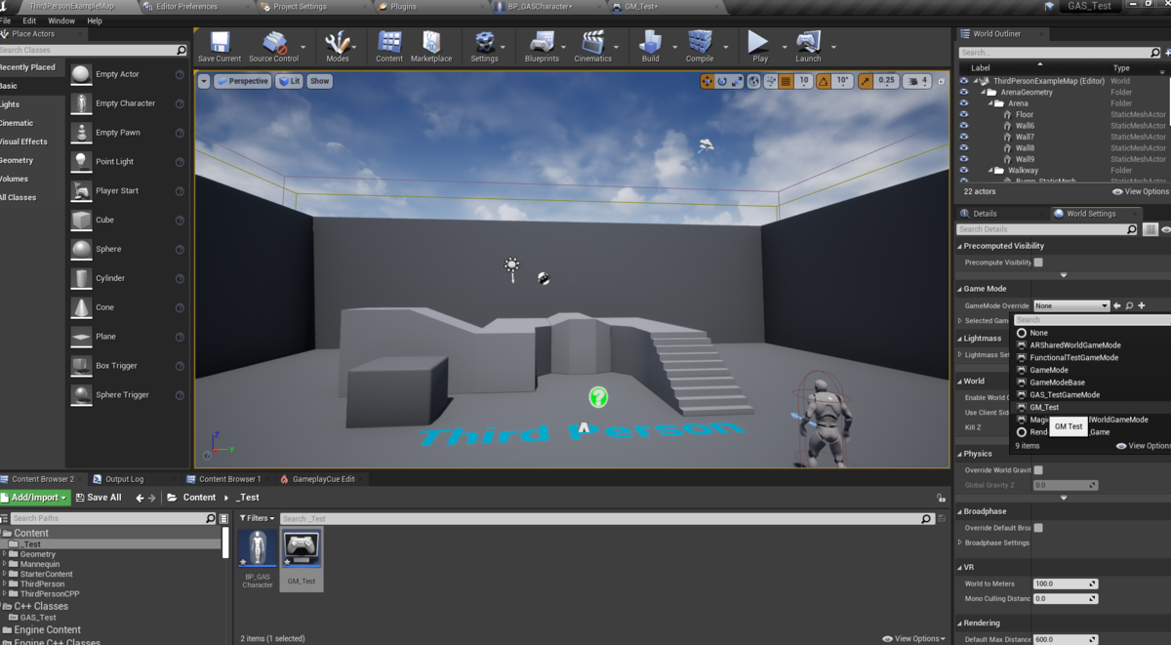This screenshot has height=645, width=1171.
Task: Expand the StarterContent folder in Content tree
Action: 5,574
